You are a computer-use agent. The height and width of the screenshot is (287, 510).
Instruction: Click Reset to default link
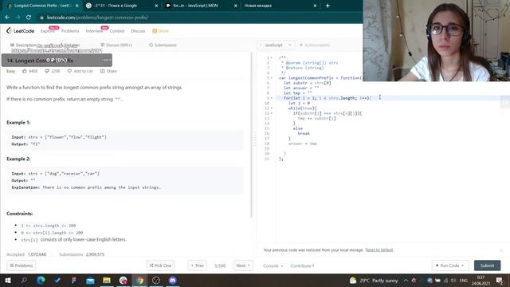379,250
